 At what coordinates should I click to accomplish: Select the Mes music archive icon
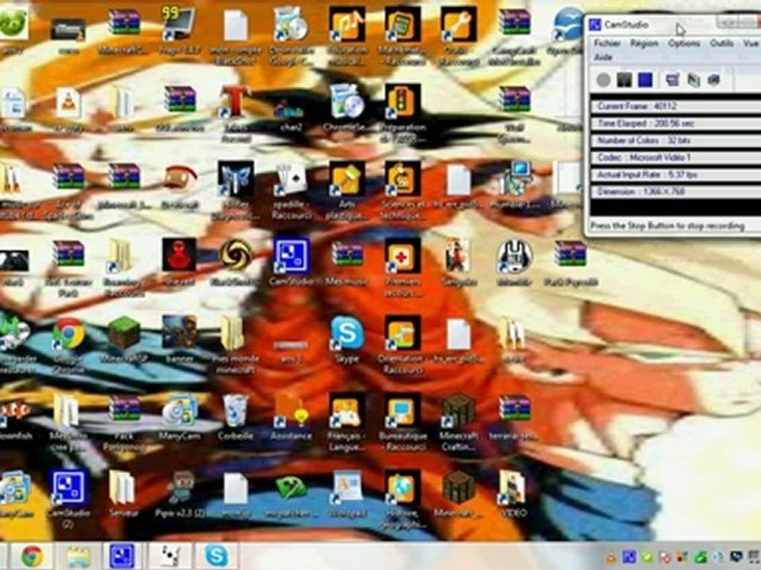click(347, 262)
